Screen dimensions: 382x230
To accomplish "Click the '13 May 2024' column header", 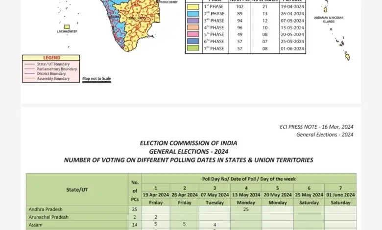I will (x=246, y=195).
